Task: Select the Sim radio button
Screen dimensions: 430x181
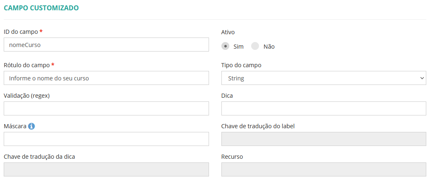Action: click(225, 46)
